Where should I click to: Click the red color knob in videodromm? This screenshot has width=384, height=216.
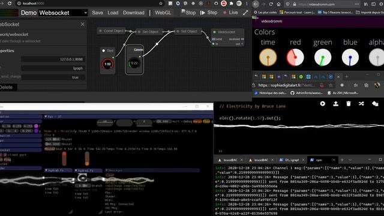295,58
